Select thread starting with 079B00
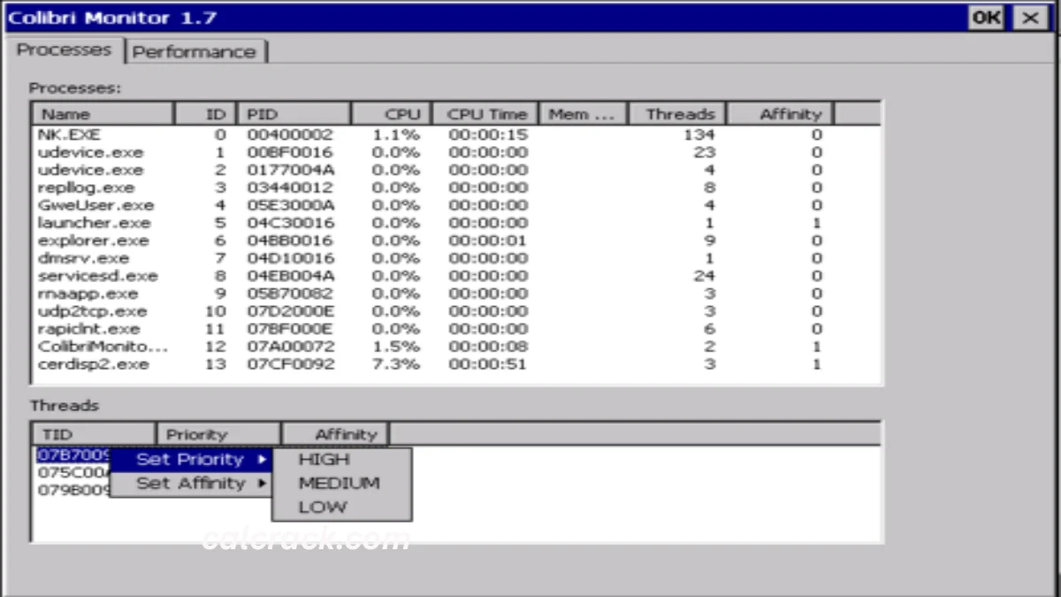 pyautogui.click(x=73, y=488)
